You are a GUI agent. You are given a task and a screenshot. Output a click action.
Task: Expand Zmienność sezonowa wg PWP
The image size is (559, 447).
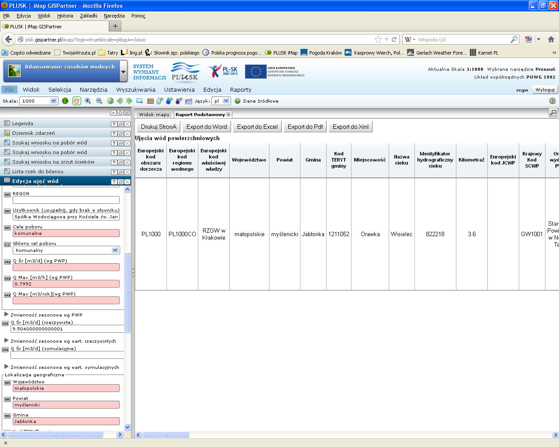point(6,314)
